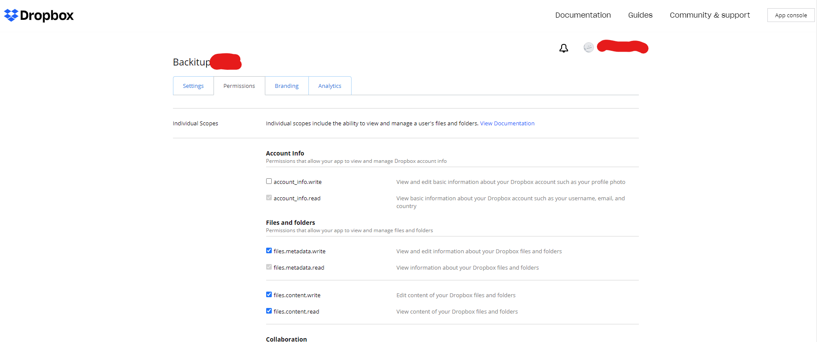Image resolution: width=817 pixels, height=342 pixels.
Task: Click the account_info.read scope label
Action: coord(297,198)
